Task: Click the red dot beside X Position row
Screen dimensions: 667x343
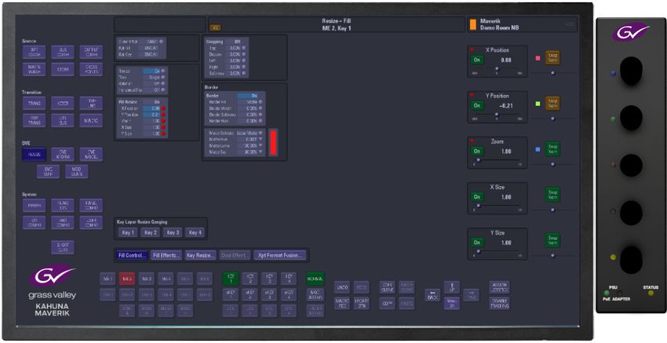Action: pos(163,108)
